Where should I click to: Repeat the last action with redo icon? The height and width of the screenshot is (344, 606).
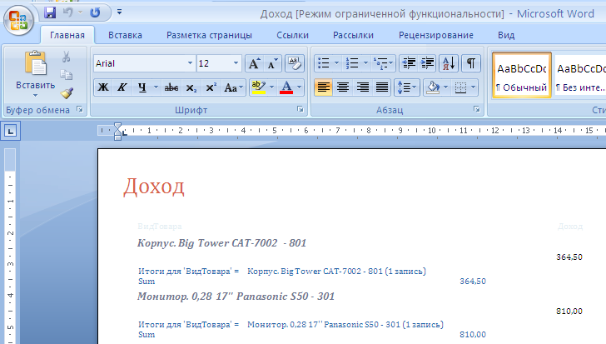point(95,12)
